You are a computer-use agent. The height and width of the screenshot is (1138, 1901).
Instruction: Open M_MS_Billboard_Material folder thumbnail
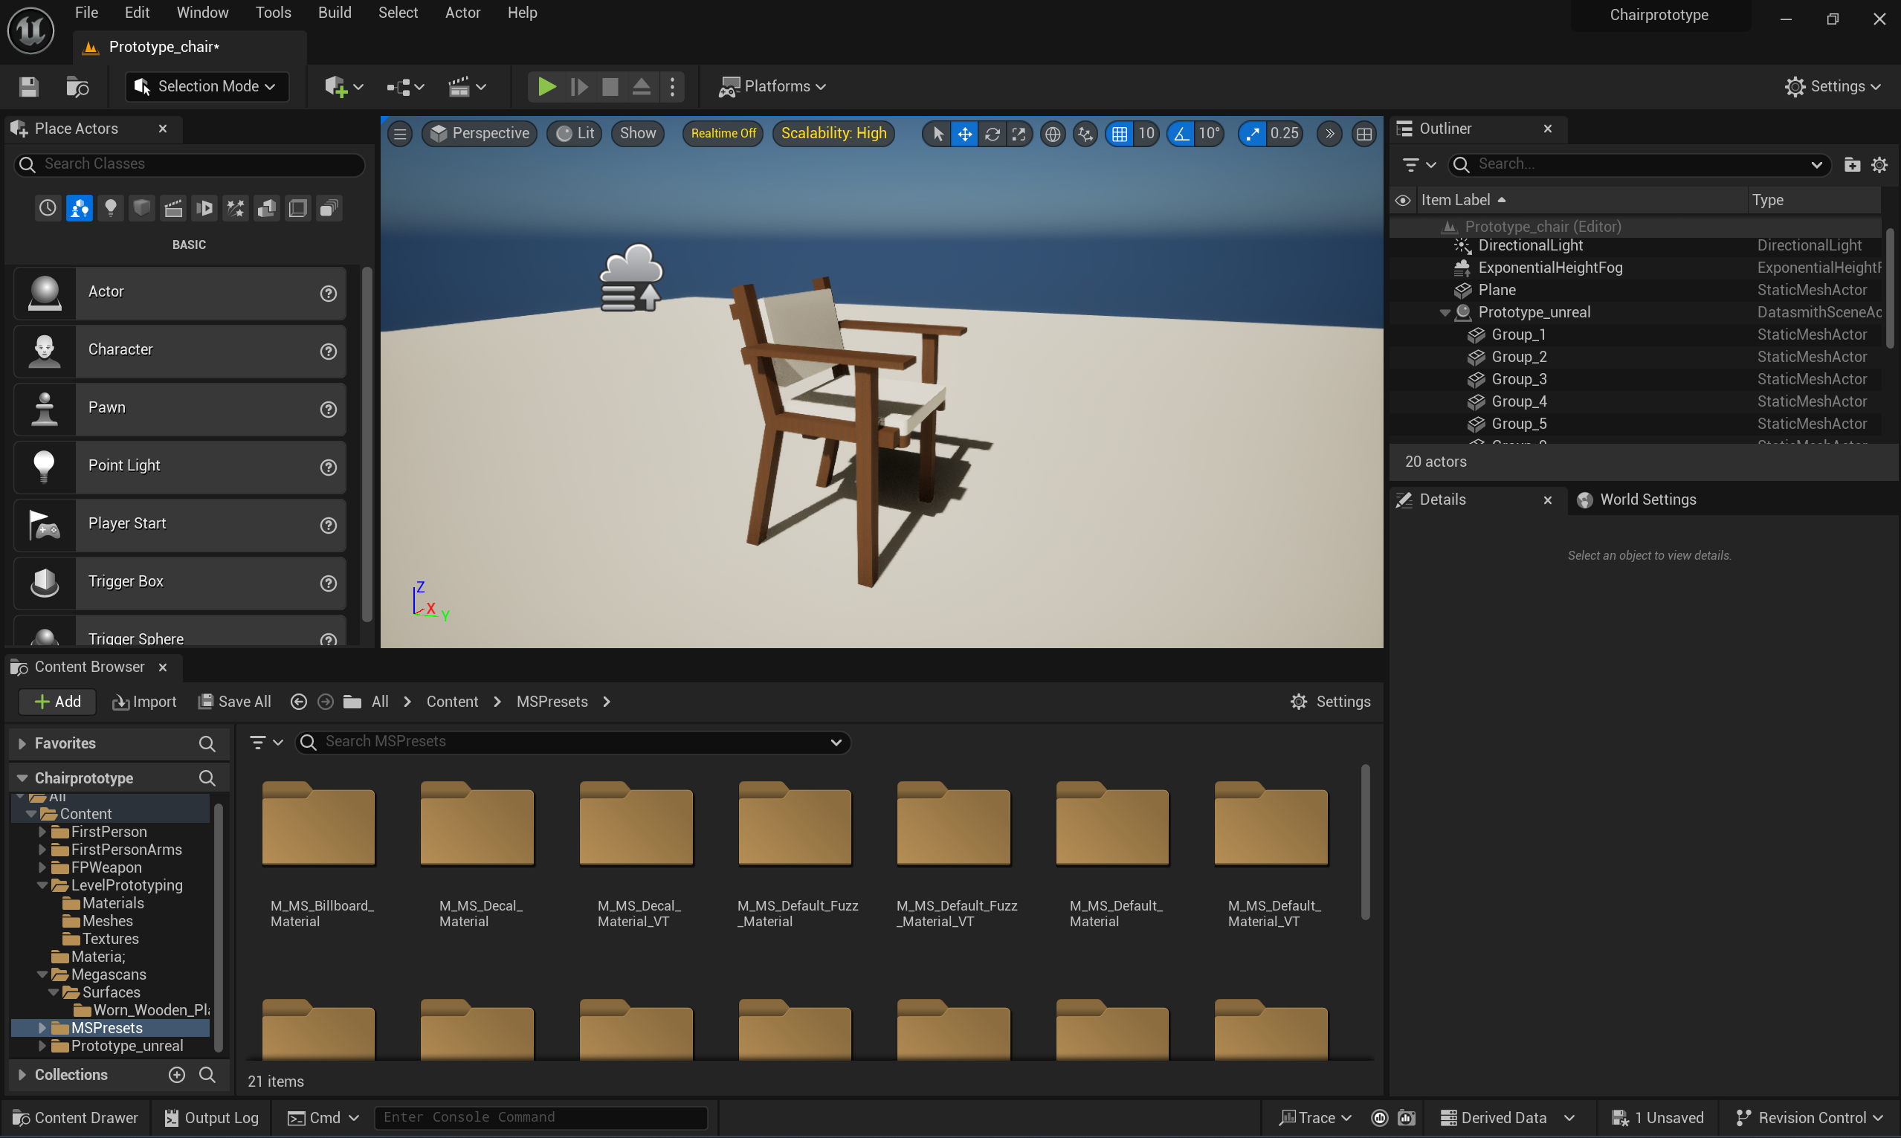click(318, 824)
